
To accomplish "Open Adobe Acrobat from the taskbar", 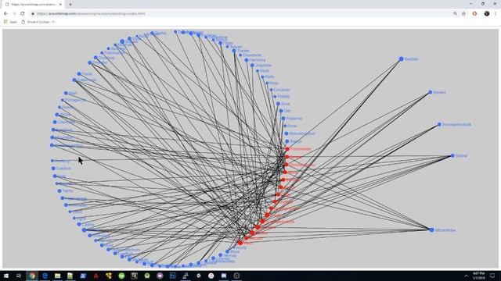I will pyautogui.click(x=96, y=276).
